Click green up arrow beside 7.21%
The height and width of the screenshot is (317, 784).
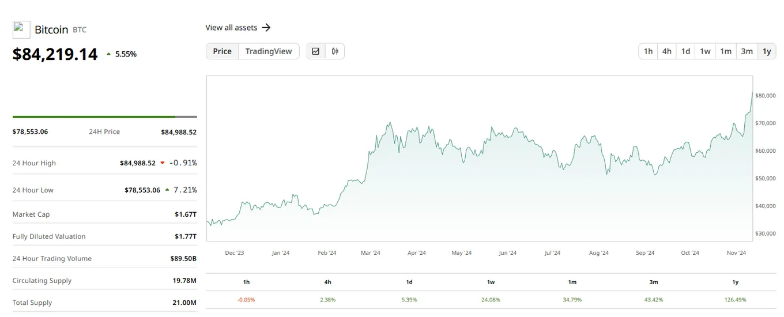click(x=167, y=190)
